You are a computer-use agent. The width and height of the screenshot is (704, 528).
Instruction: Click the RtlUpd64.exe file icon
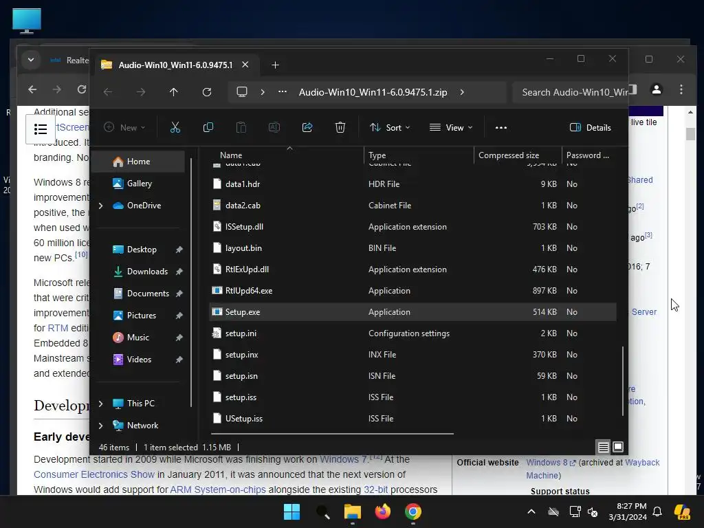click(217, 291)
